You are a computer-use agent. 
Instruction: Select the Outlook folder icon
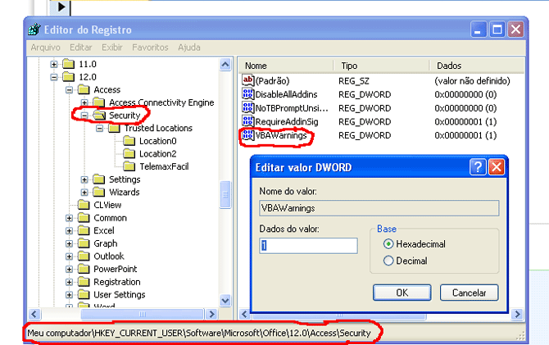pyautogui.click(x=84, y=256)
